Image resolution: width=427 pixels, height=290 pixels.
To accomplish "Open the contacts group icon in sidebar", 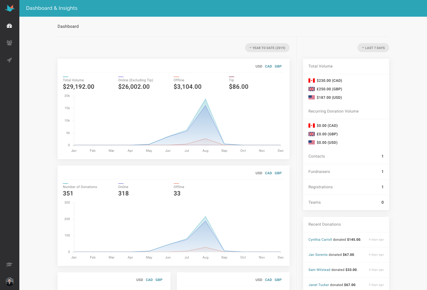I will coord(10,43).
